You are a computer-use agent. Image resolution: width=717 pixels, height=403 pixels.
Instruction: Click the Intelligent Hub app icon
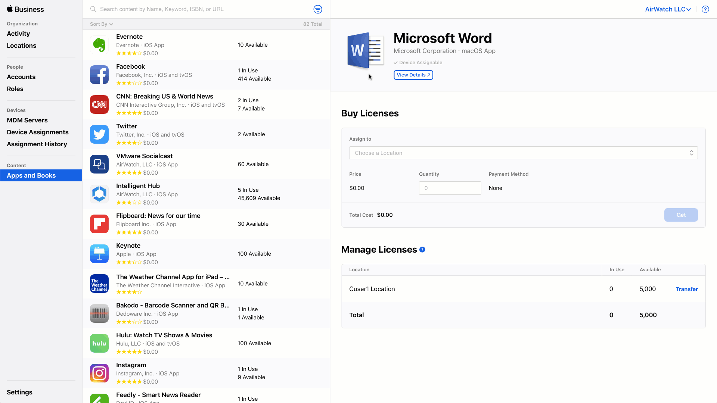pyautogui.click(x=99, y=194)
